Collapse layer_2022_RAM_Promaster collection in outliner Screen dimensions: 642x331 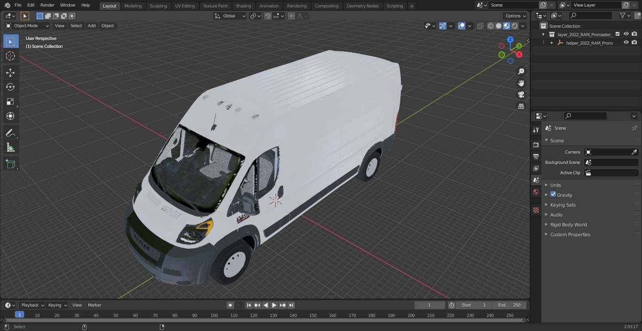pyautogui.click(x=544, y=34)
